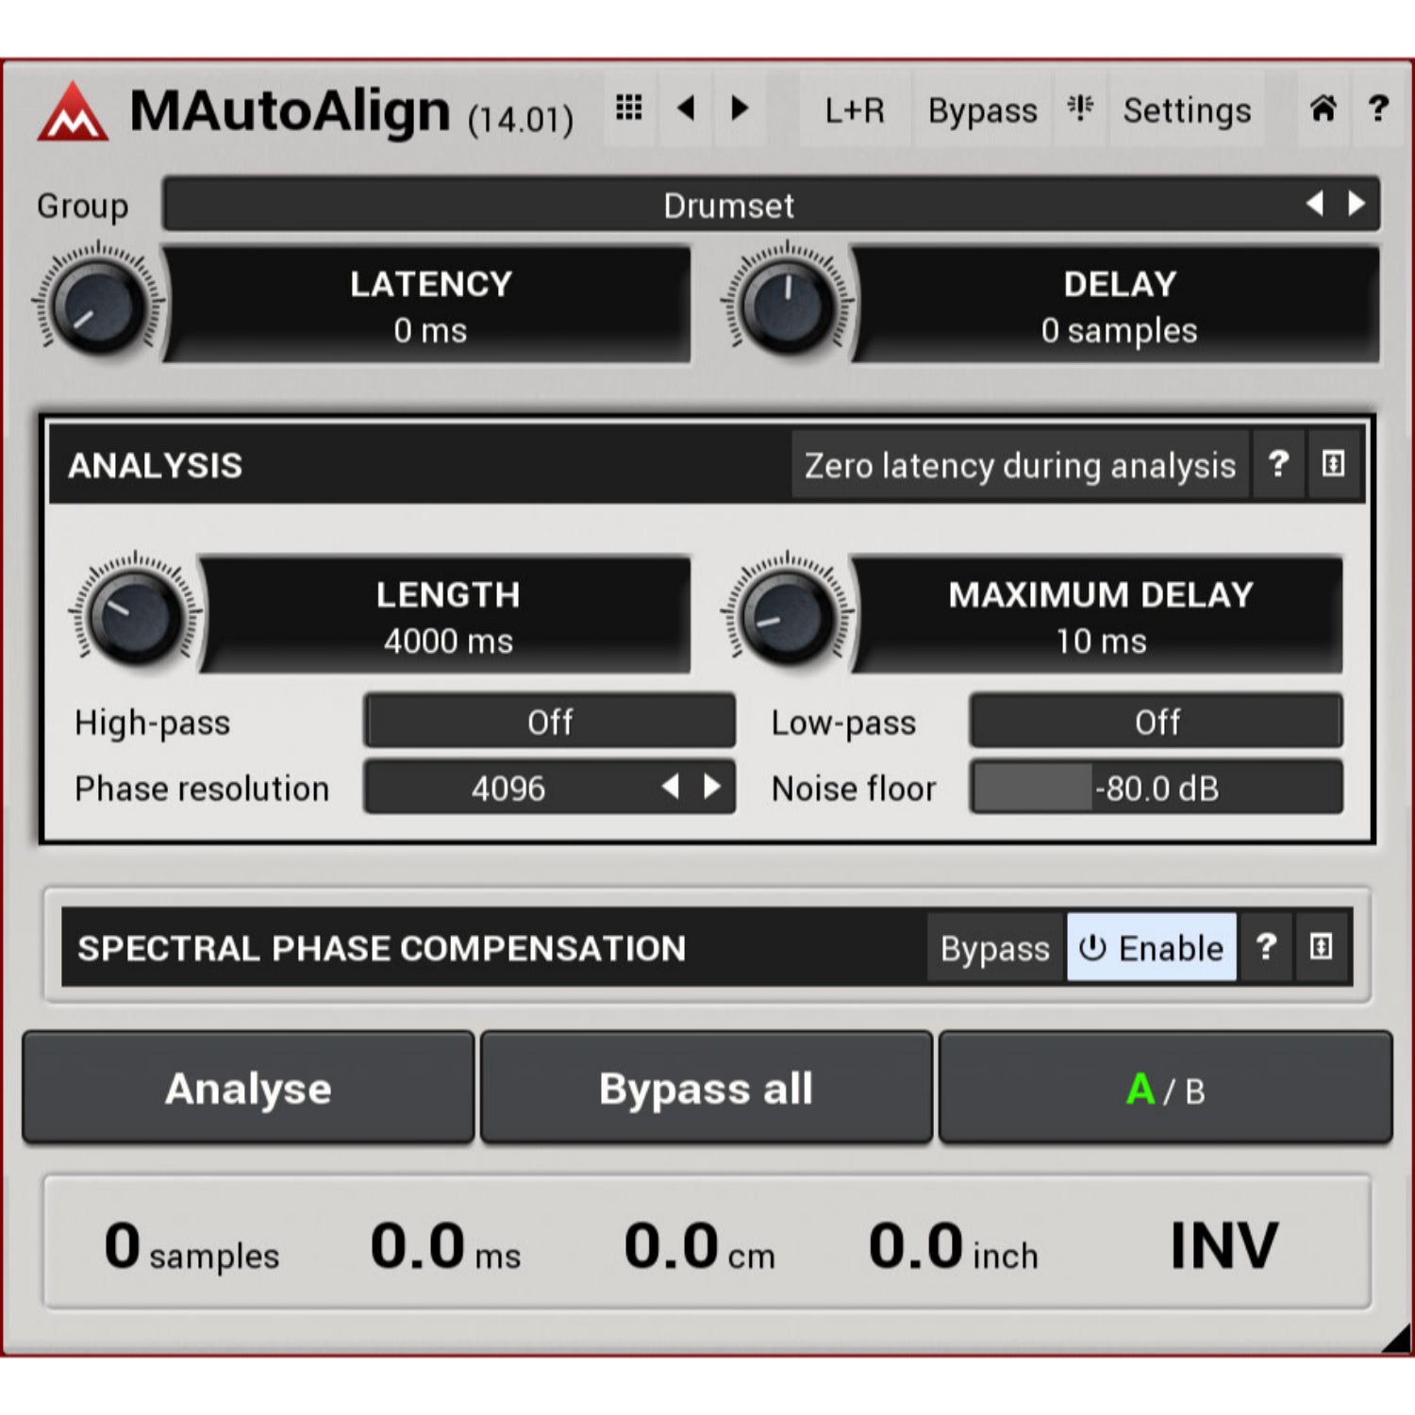Increase Phase resolution with right arrow

(x=712, y=787)
